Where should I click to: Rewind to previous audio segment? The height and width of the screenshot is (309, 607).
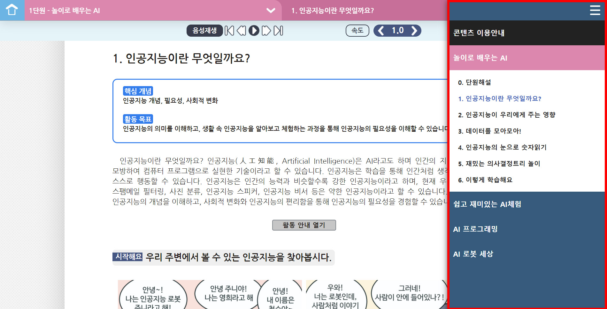pos(241,31)
